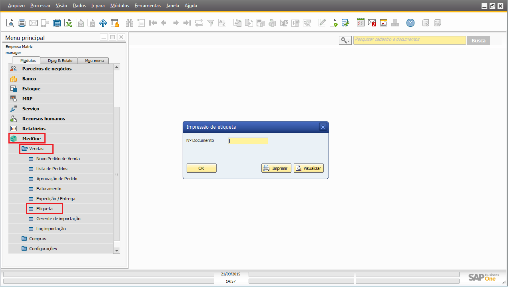
Task: Click the Nº Documento input field
Action: point(248,141)
